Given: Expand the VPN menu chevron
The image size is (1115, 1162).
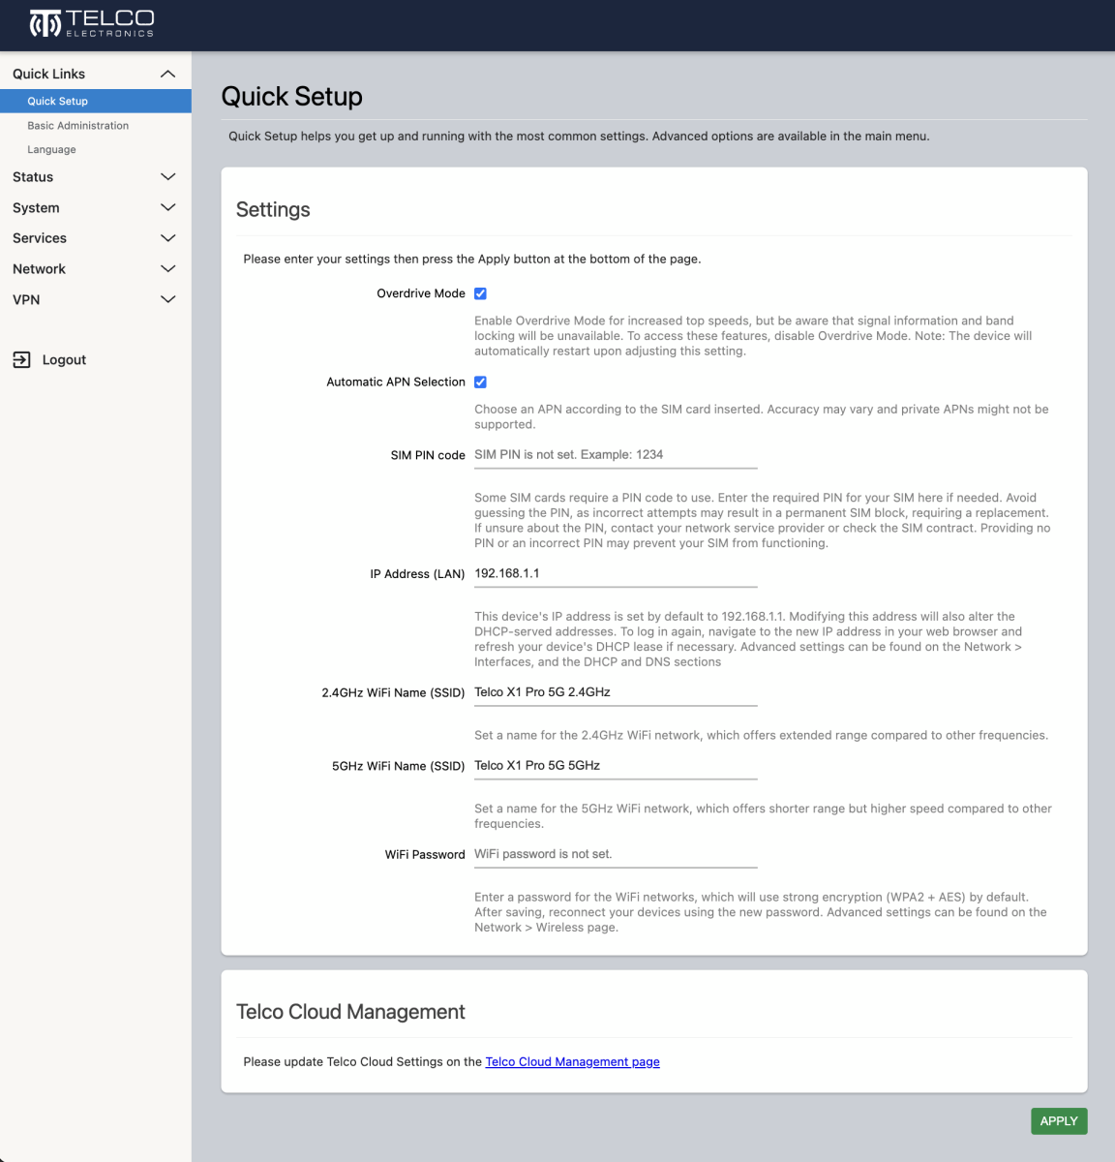Looking at the screenshot, I should pyautogui.click(x=167, y=299).
